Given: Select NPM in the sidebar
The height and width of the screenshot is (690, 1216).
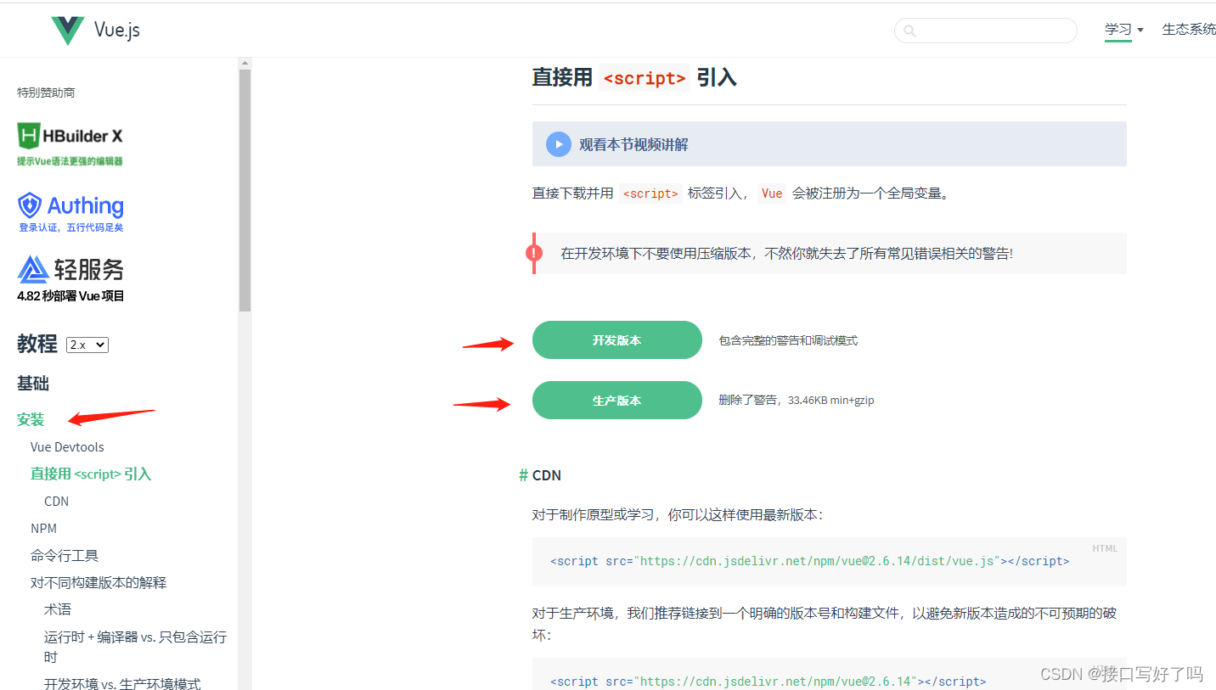Looking at the screenshot, I should click(x=43, y=528).
